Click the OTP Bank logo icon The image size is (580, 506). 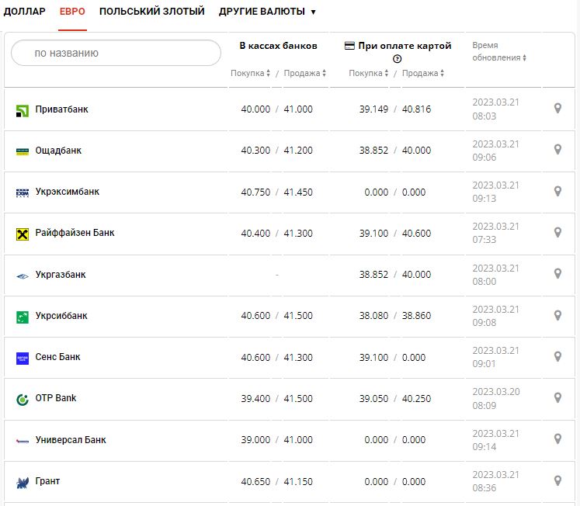(23, 399)
